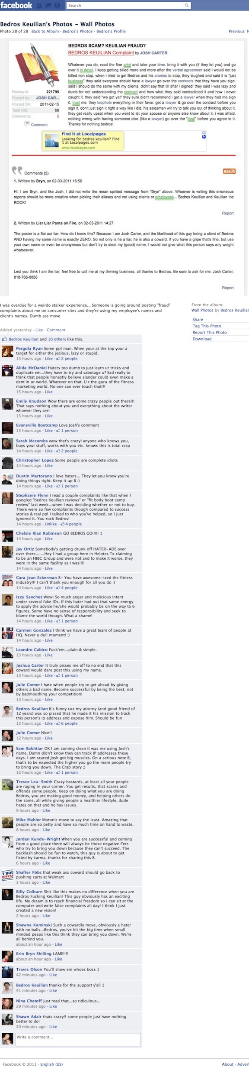Viewport: 249px width, 1080px height.
Task: Select Tag This Photo option
Action: (x=207, y=326)
